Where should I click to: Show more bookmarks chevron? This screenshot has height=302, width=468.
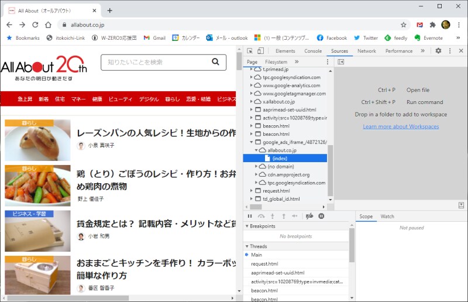coord(458,38)
